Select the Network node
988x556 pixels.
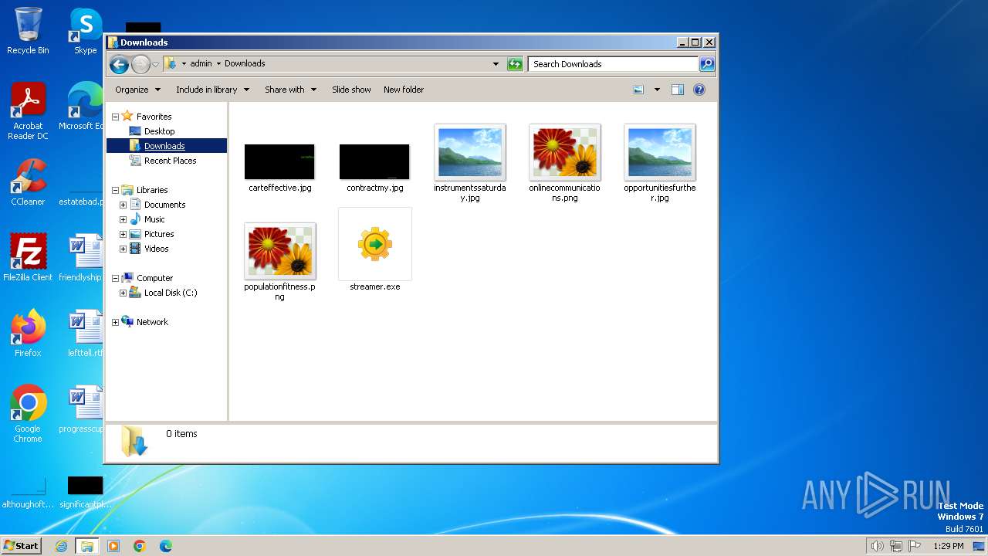152,322
